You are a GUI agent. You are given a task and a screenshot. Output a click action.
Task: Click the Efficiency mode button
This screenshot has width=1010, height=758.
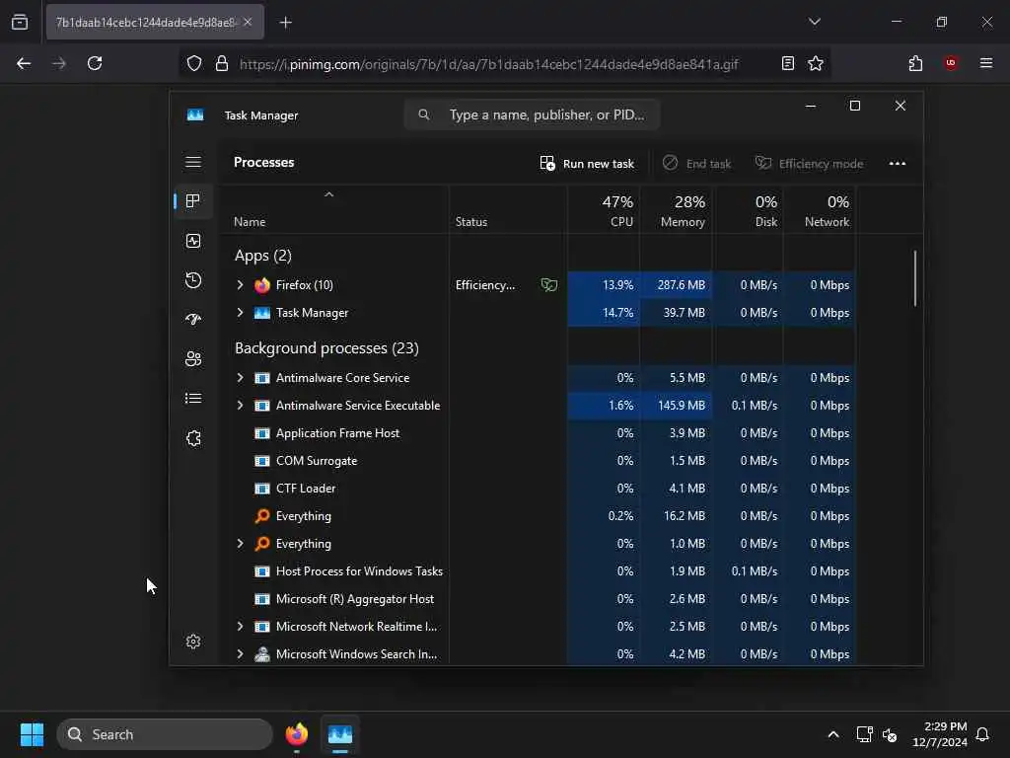(810, 164)
